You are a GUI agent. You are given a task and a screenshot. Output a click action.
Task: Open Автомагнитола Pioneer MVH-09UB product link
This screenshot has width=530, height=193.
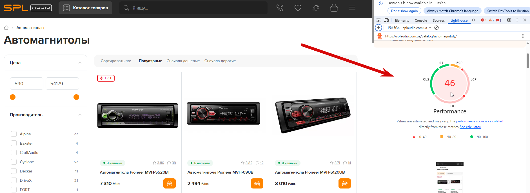point(221,172)
